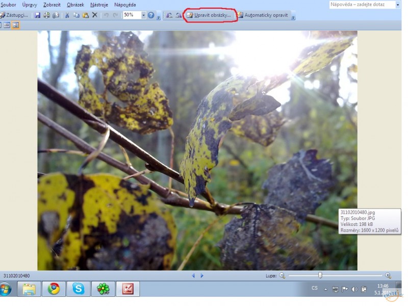
Task: Click the Zástupci toolbar button
Action: (x=14, y=15)
